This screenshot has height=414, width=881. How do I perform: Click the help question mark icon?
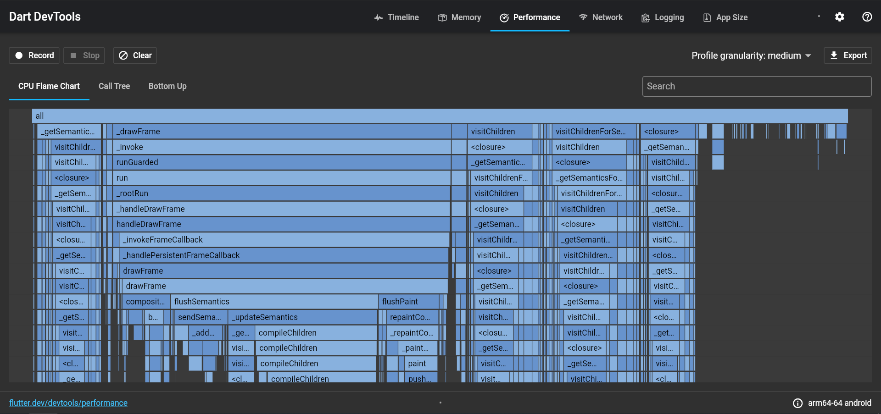click(x=867, y=17)
